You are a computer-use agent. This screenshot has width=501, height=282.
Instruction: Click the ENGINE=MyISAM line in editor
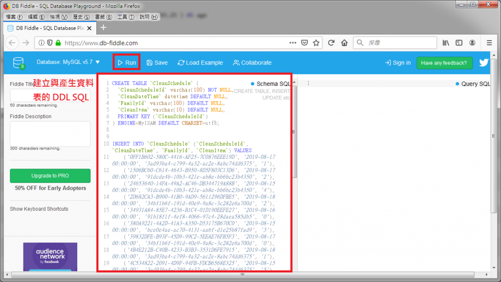point(165,123)
